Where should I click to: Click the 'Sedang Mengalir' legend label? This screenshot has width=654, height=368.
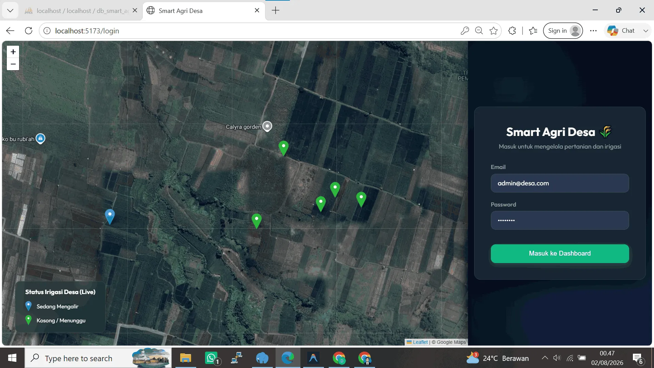58,307
